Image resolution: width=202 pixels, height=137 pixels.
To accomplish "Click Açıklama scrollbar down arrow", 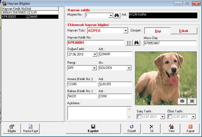I will tap(129, 117).
